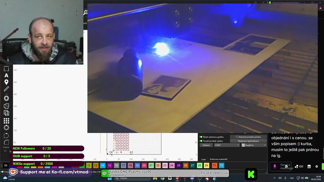
Task: Pick layer color swatch 15
Action: click(x=109, y=166)
